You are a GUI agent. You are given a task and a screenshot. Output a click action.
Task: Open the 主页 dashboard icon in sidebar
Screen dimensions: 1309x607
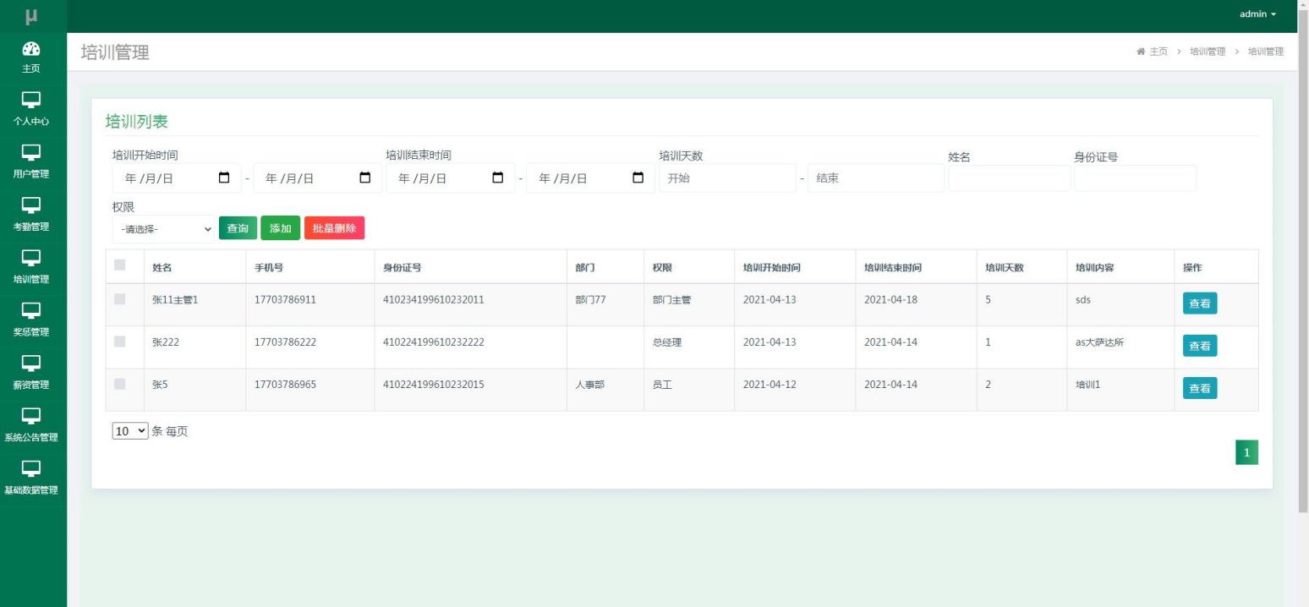pyautogui.click(x=31, y=49)
